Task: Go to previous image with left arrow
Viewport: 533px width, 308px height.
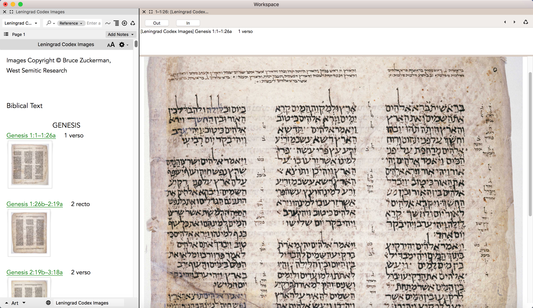Action: [505, 22]
